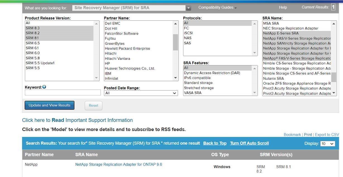
Task: Click Partner Name list scroll up arrow
Action: (x=176, y=24)
